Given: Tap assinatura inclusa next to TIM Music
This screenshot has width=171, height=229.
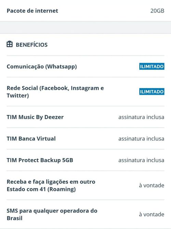Looking at the screenshot, I should (141, 117).
